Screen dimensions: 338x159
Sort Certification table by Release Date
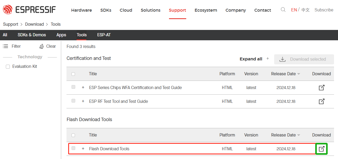click(285, 74)
